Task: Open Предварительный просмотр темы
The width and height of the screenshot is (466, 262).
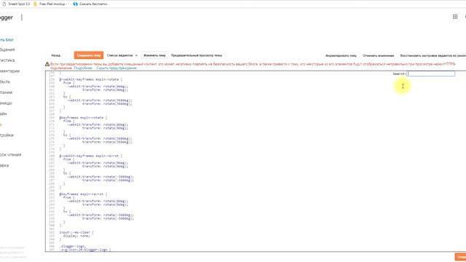Action: 197,55
